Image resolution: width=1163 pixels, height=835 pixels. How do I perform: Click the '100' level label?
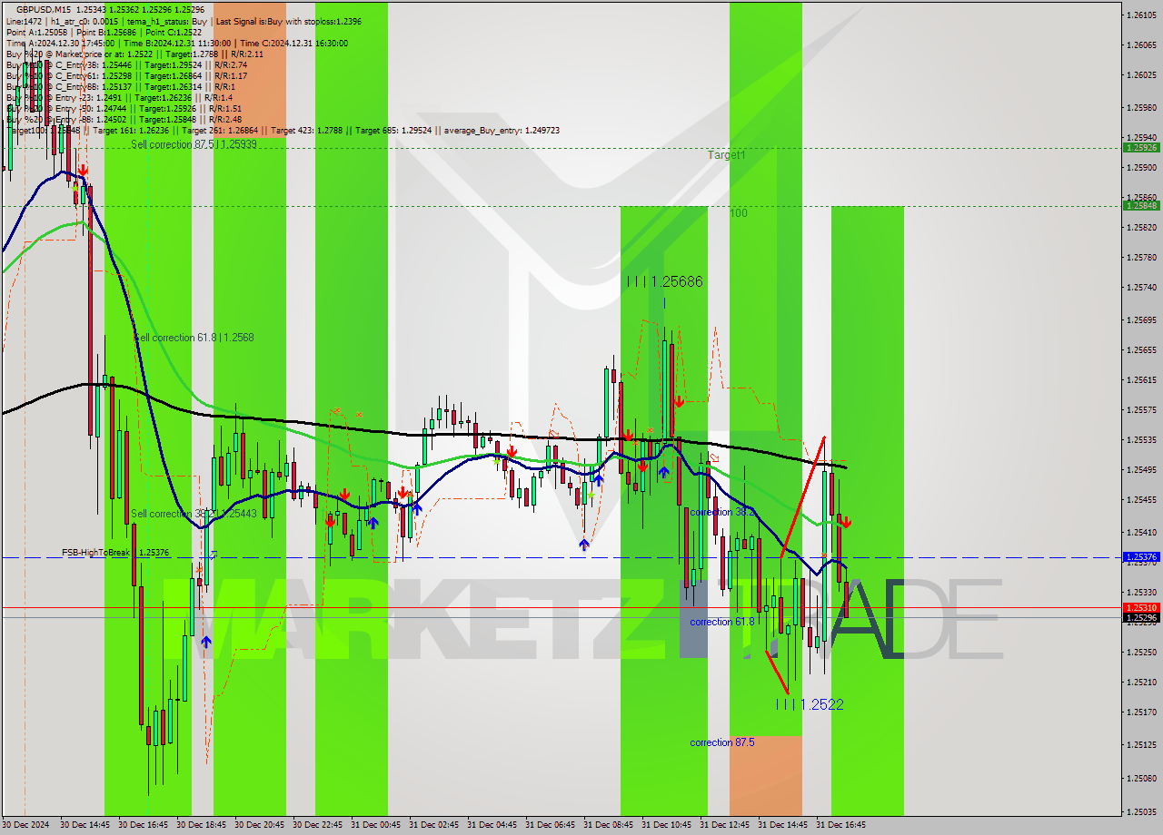pos(739,212)
